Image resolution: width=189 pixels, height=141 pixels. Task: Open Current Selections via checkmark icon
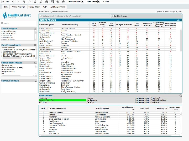(x=47, y=2)
